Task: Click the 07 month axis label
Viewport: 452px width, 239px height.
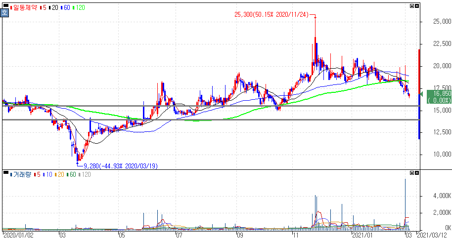Action: (180, 235)
